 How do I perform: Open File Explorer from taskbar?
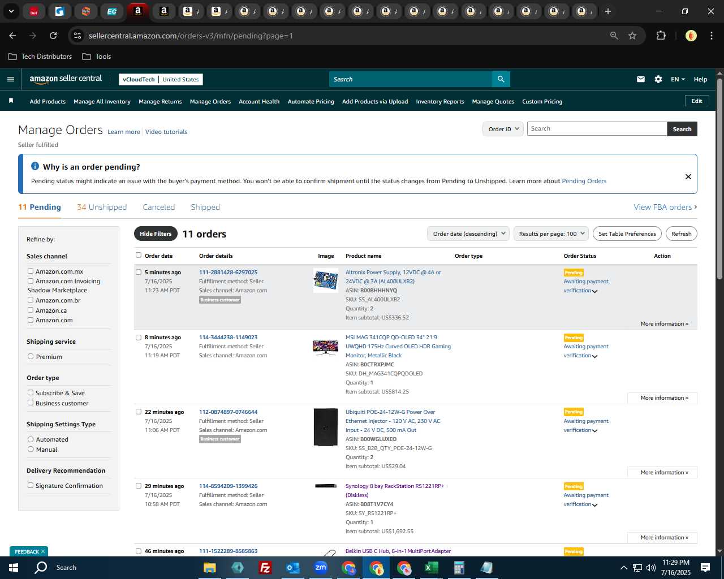click(x=210, y=568)
